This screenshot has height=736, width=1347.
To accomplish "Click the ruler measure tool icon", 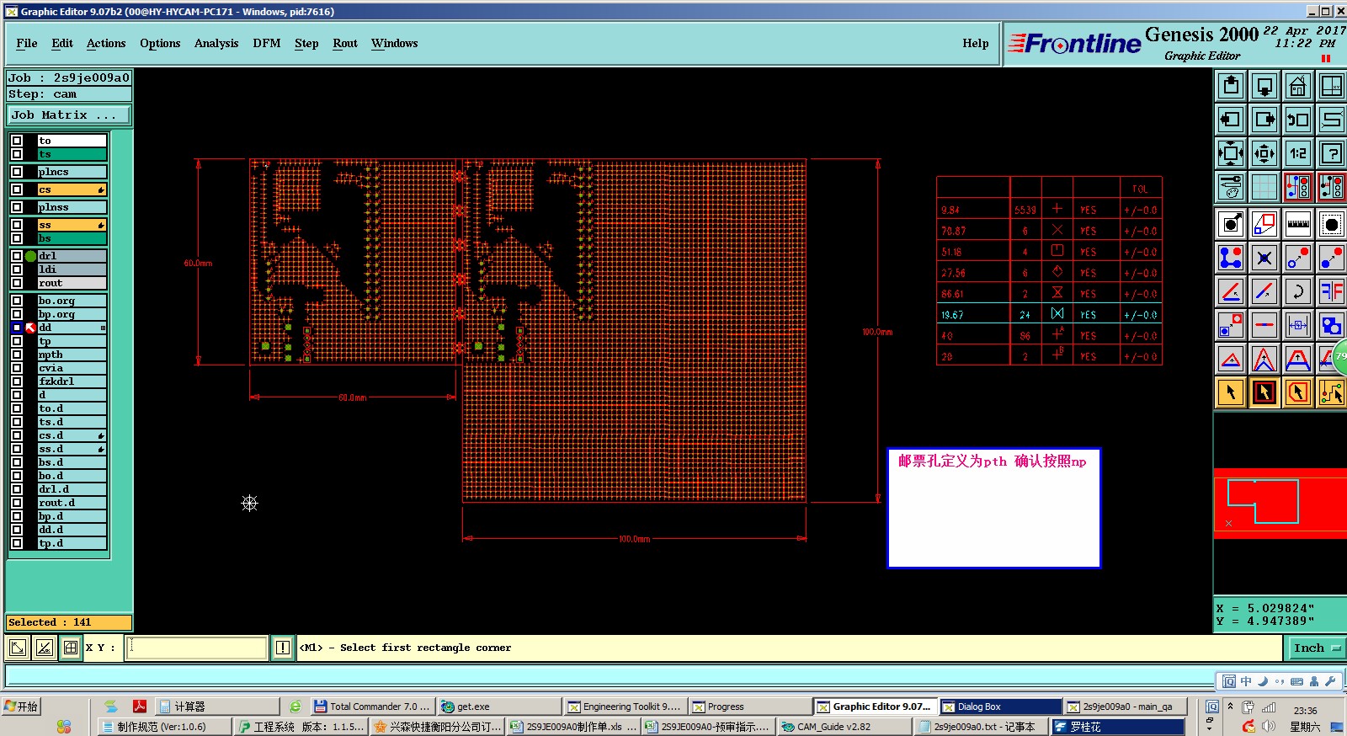I will pyautogui.click(x=1298, y=224).
